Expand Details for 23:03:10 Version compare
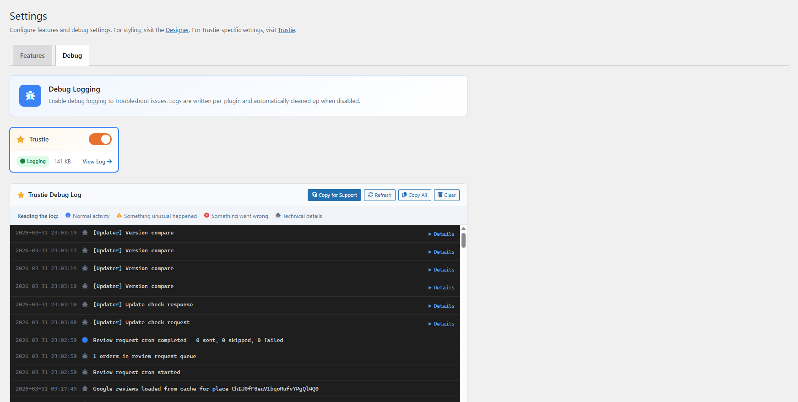 coord(441,288)
